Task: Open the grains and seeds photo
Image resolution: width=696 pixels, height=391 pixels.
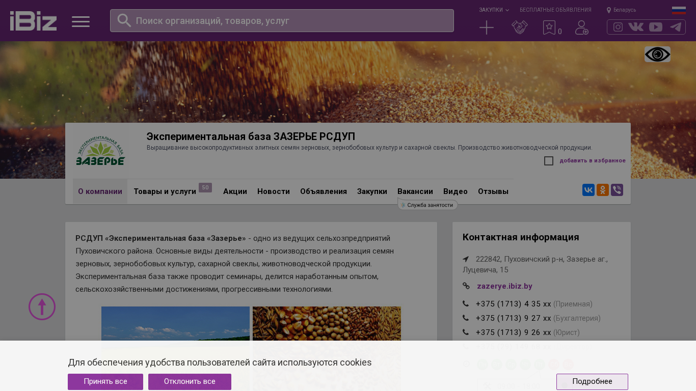Action: coord(327,349)
